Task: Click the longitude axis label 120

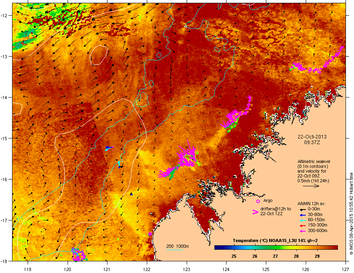Action: [67, 269]
